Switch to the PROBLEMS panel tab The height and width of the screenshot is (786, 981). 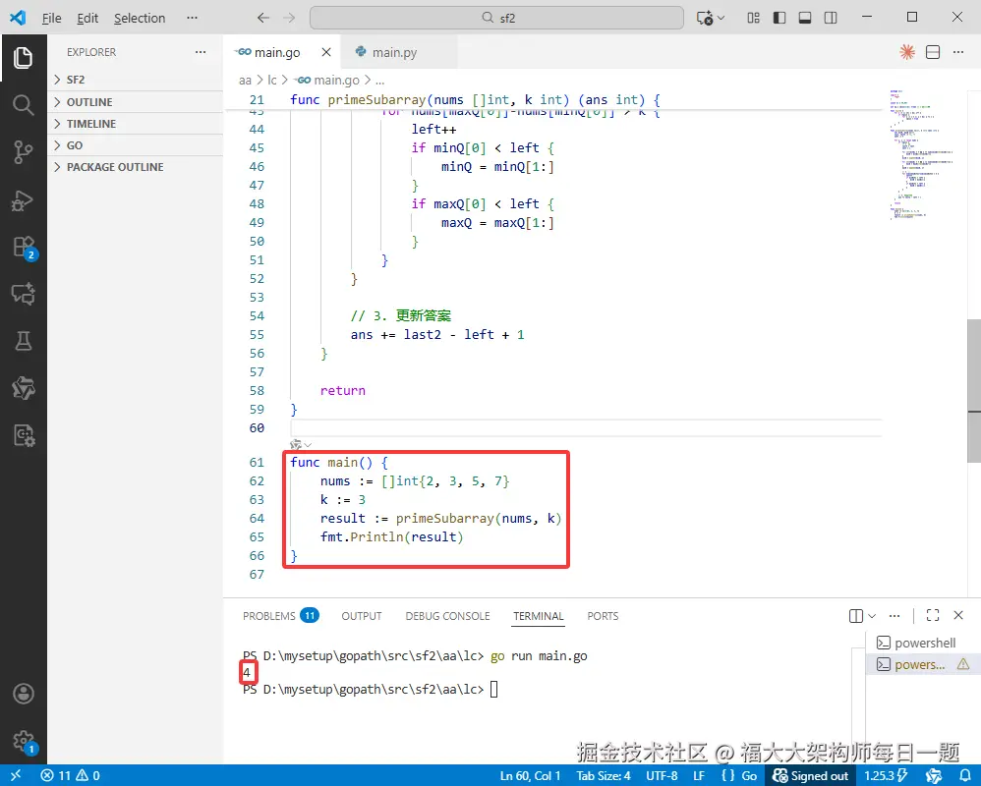[281, 615]
